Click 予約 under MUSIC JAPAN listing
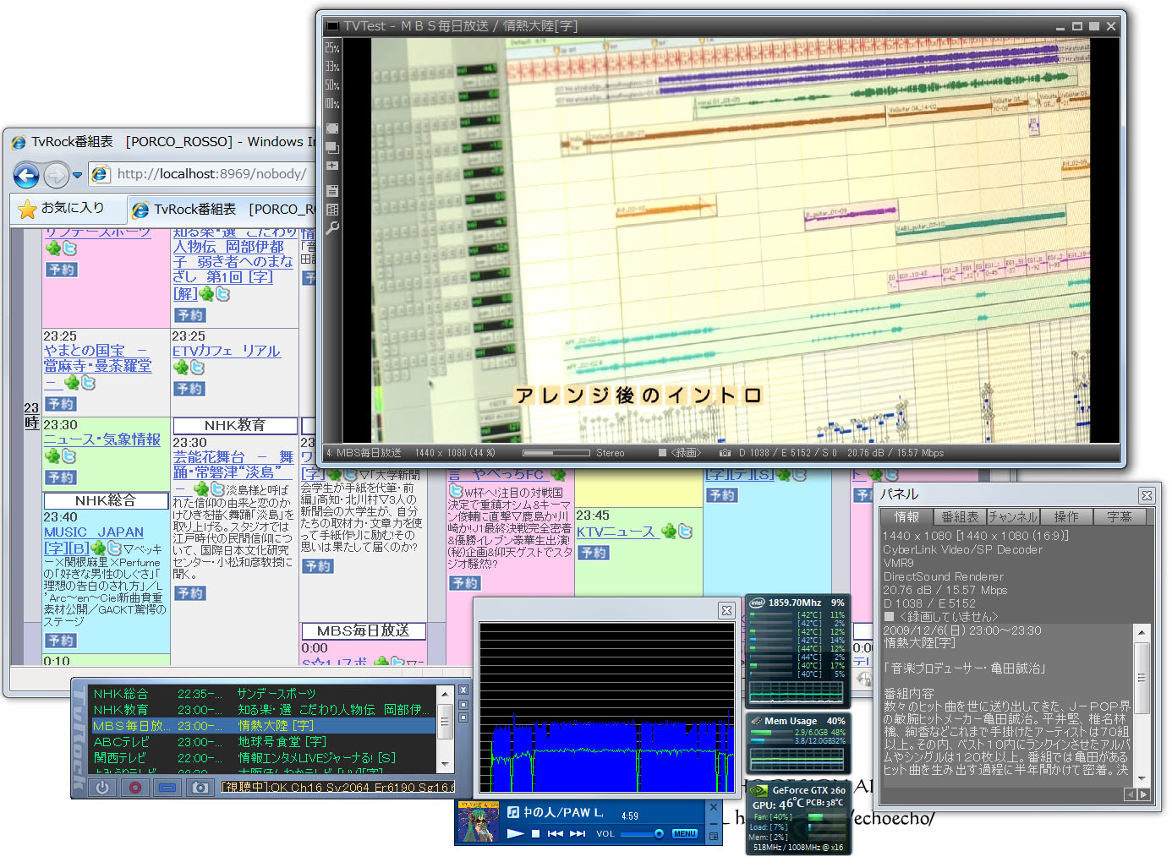 (x=61, y=641)
